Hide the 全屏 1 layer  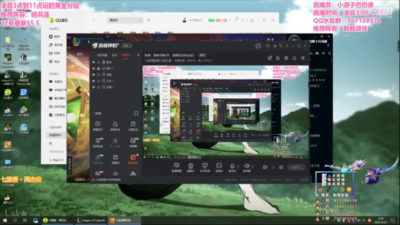(93, 87)
